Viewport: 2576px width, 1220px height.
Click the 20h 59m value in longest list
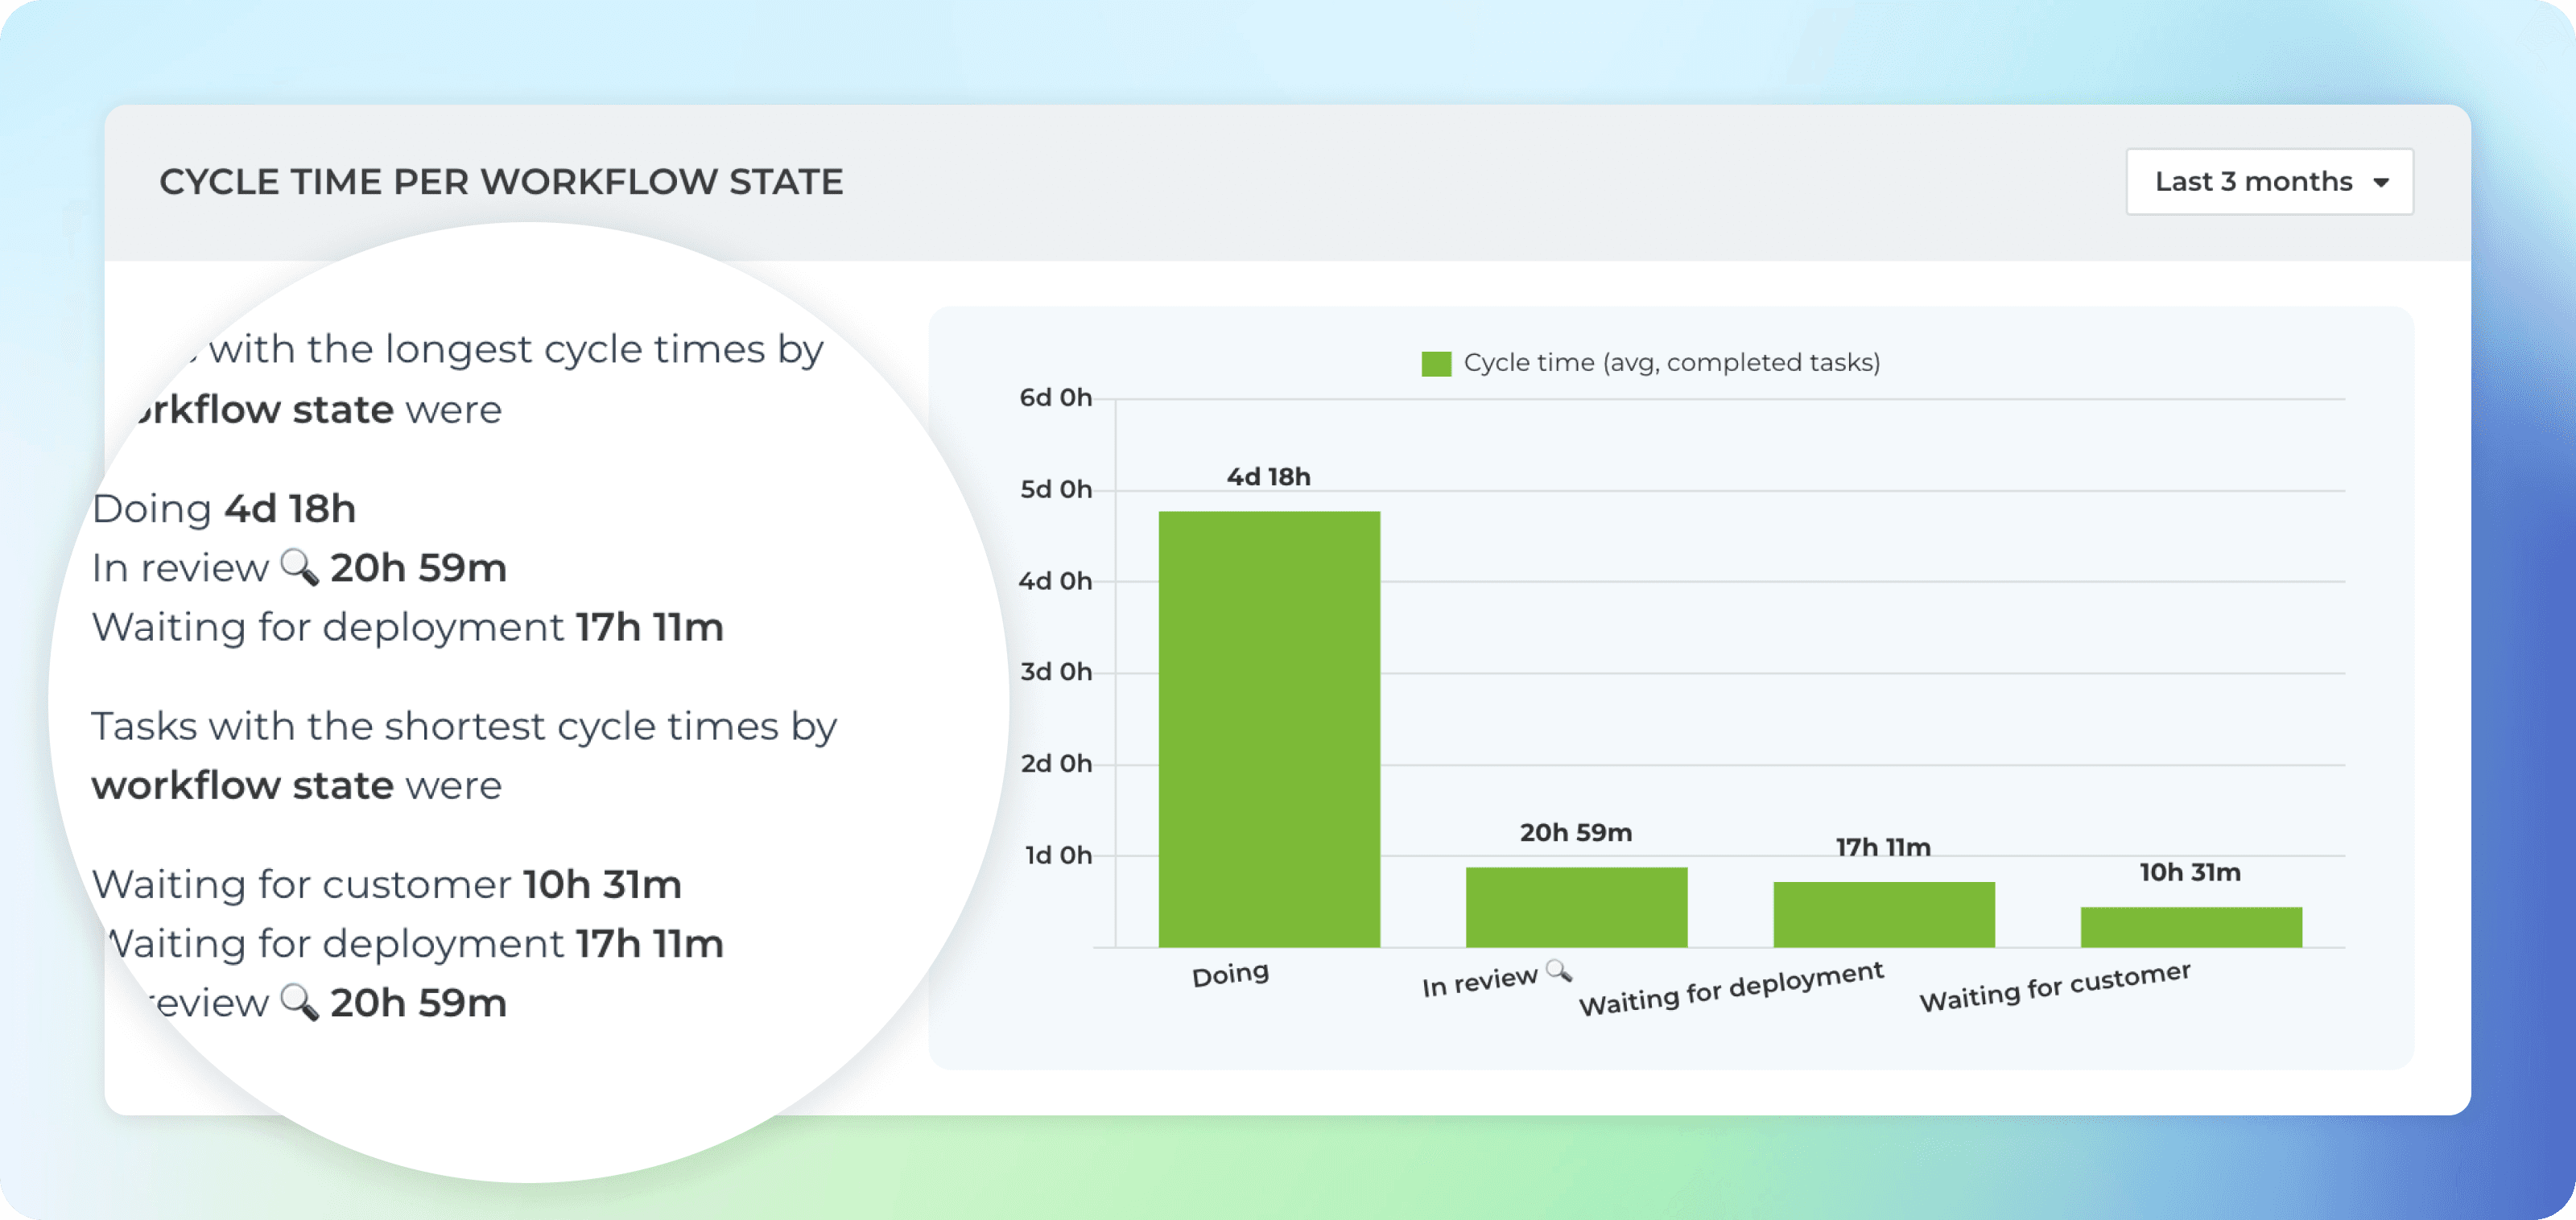418,568
